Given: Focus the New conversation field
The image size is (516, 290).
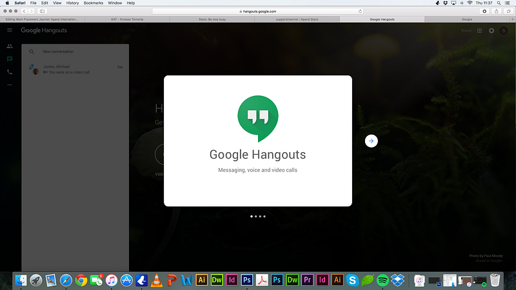Looking at the screenshot, I should (75, 52).
